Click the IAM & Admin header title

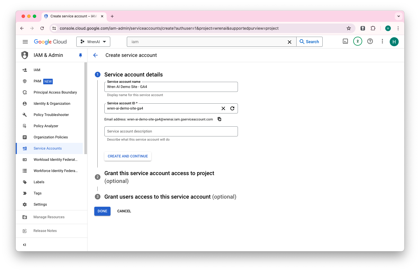pos(48,55)
